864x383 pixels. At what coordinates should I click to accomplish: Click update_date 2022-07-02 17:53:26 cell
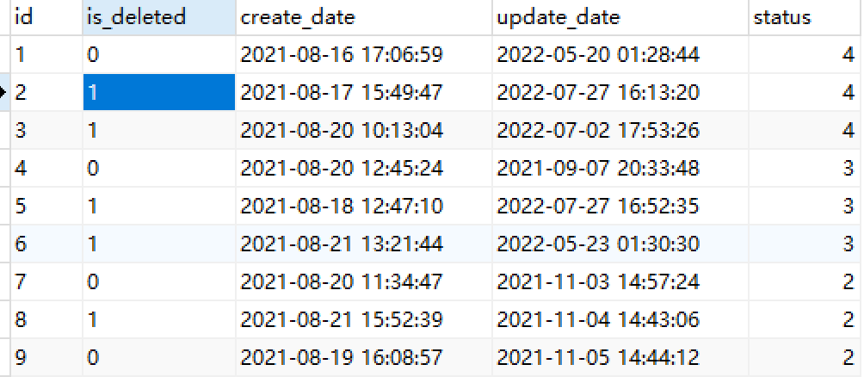(x=598, y=130)
